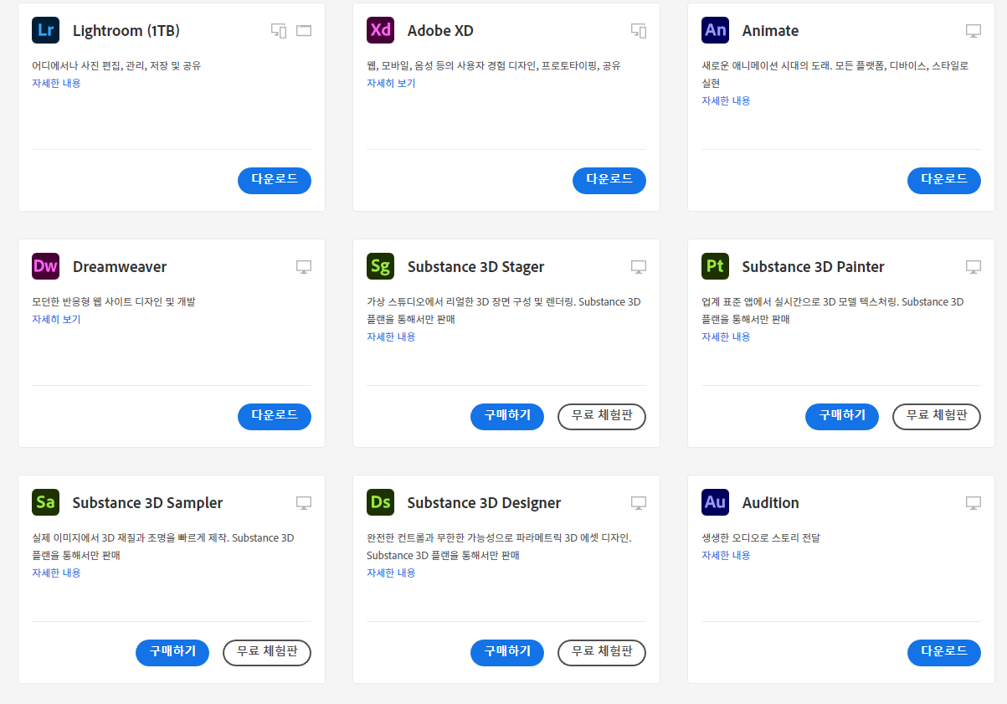Screen dimensions: 1007x704
Task: Click 구매하기 for Substance 3D Stager
Action: tap(507, 416)
